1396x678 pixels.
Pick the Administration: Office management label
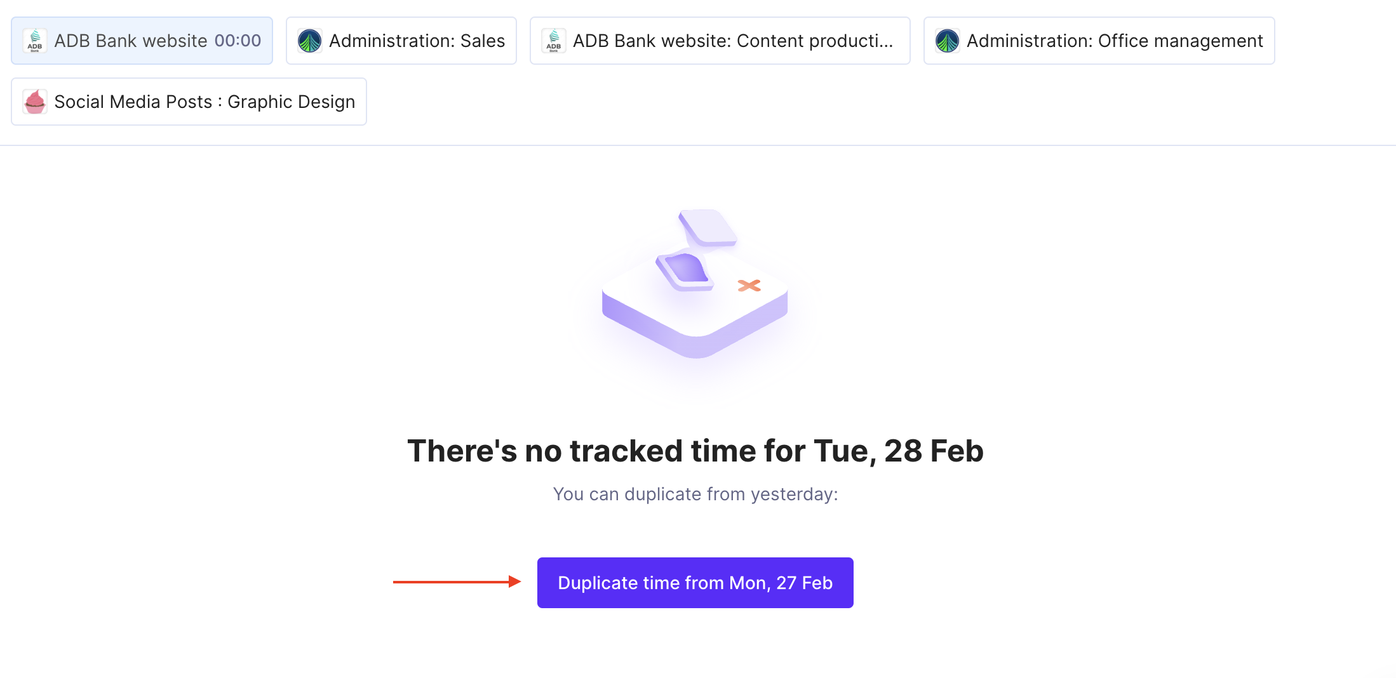point(1115,41)
